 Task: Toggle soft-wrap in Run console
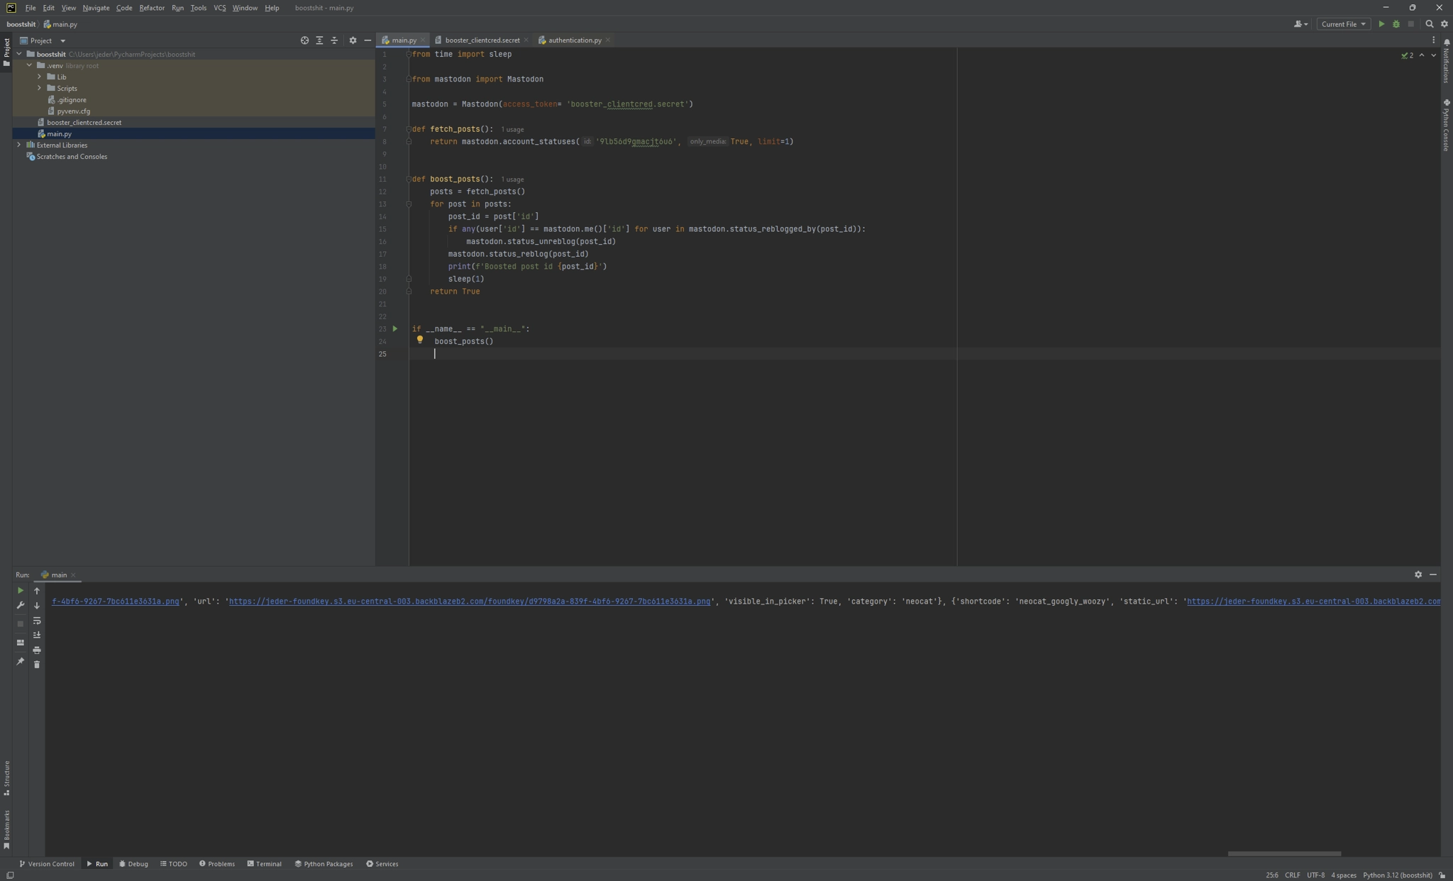click(x=37, y=621)
